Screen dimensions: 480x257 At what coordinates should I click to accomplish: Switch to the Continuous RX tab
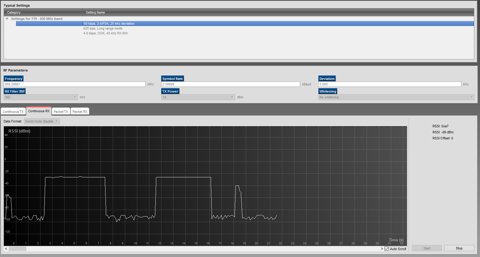point(39,111)
